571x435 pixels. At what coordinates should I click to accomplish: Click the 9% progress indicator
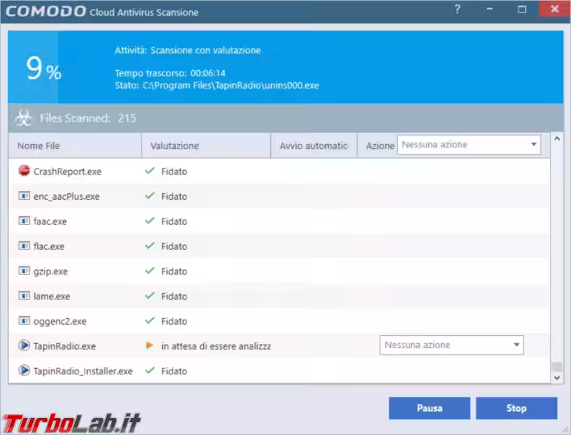[x=44, y=68]
